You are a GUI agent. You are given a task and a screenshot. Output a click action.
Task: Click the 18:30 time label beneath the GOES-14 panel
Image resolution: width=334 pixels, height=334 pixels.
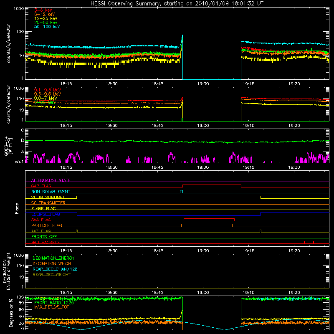click(111, 167)
